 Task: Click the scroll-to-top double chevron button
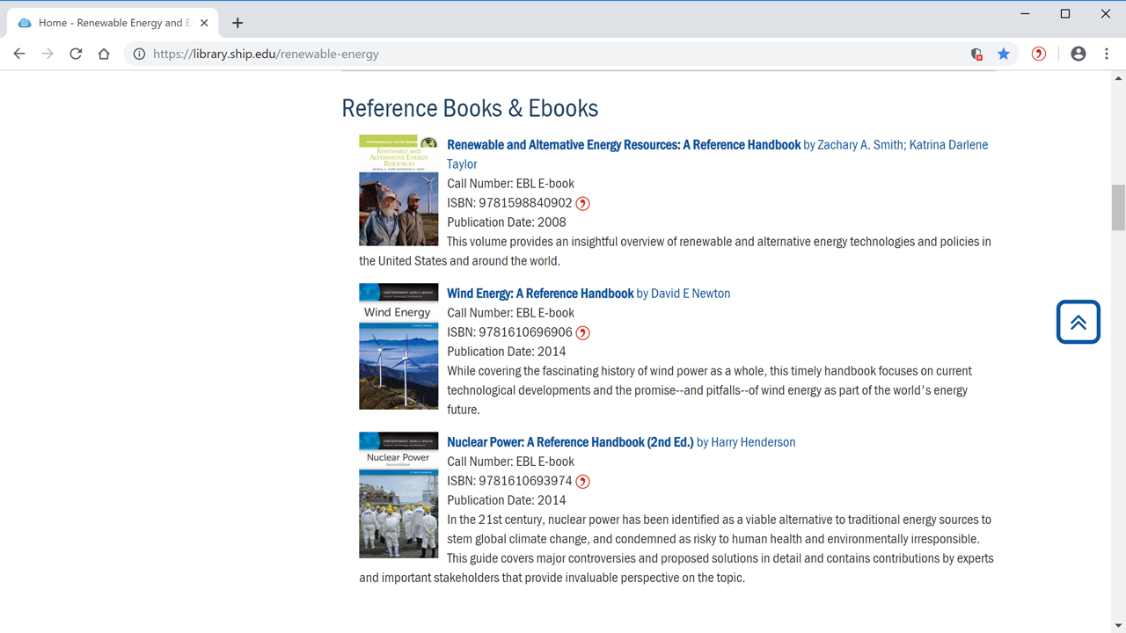click(1078, 322)
